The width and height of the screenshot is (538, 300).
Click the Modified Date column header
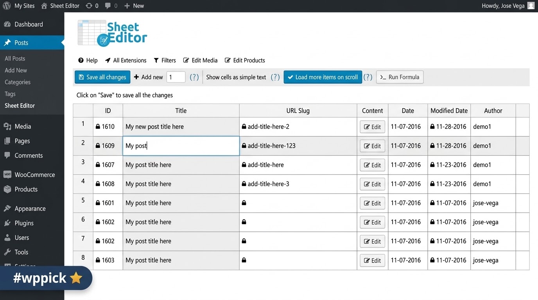[x=449, y=111]
